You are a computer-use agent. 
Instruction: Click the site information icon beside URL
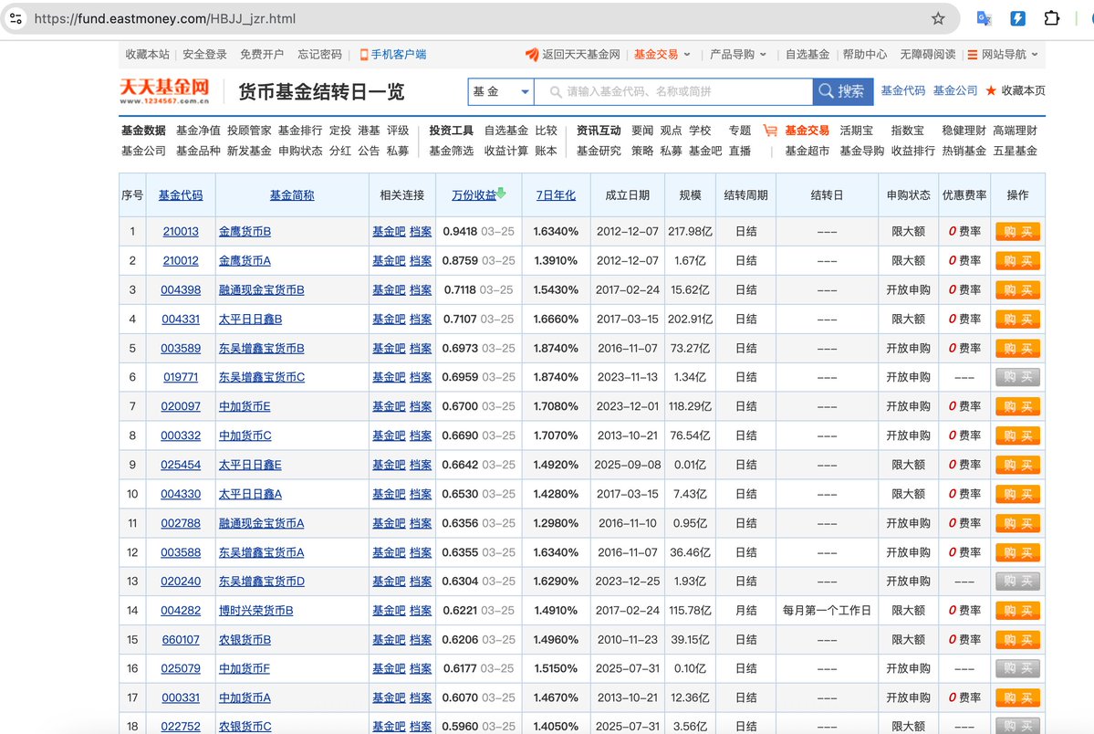coord(17,18)
